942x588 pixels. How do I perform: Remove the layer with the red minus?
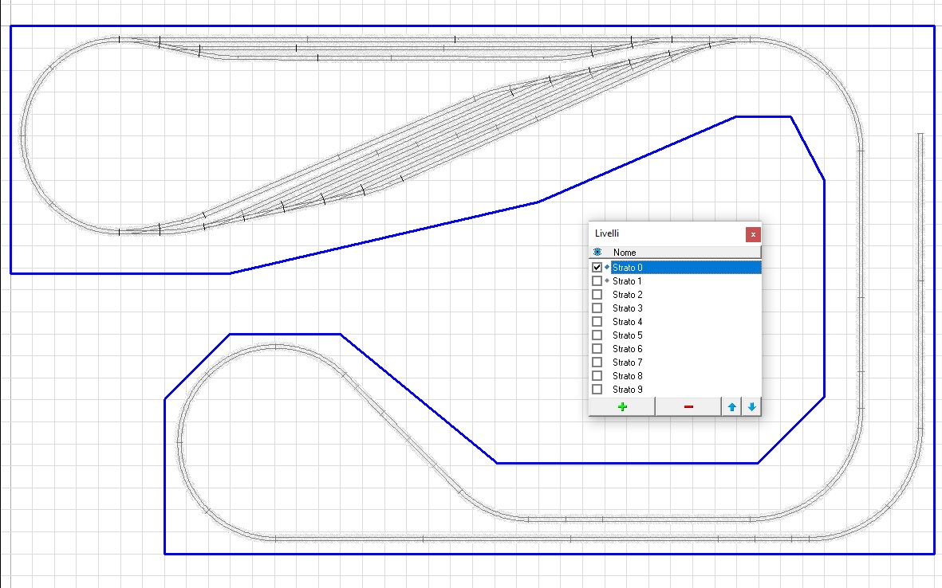coord(688,407)
